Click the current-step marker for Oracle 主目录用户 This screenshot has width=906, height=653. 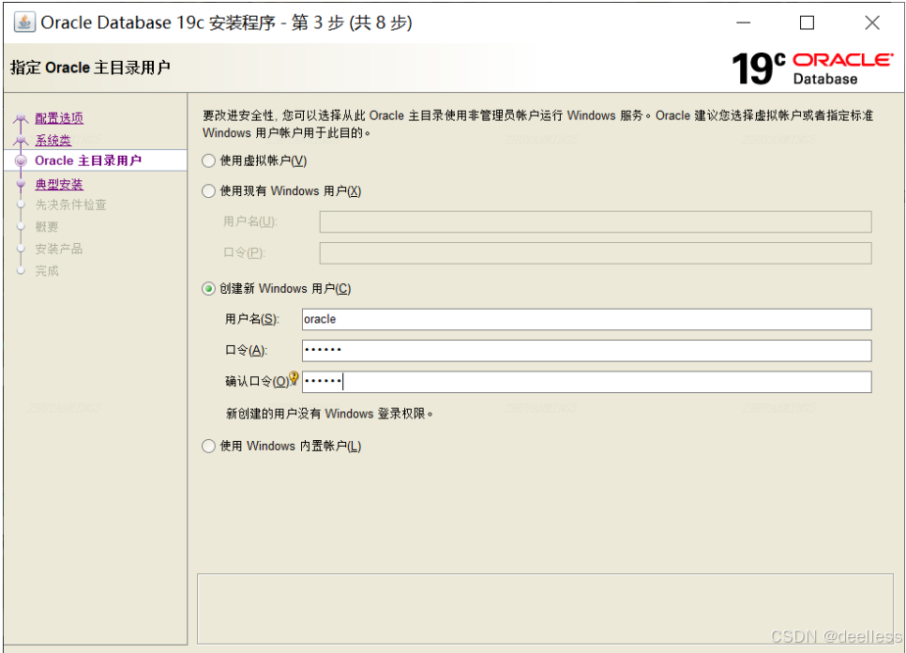[21, 160]
